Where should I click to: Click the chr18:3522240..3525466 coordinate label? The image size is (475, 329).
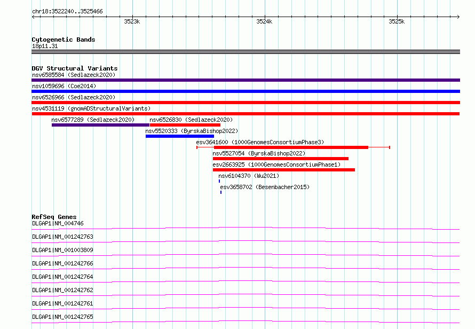click(x=67, y=11)
